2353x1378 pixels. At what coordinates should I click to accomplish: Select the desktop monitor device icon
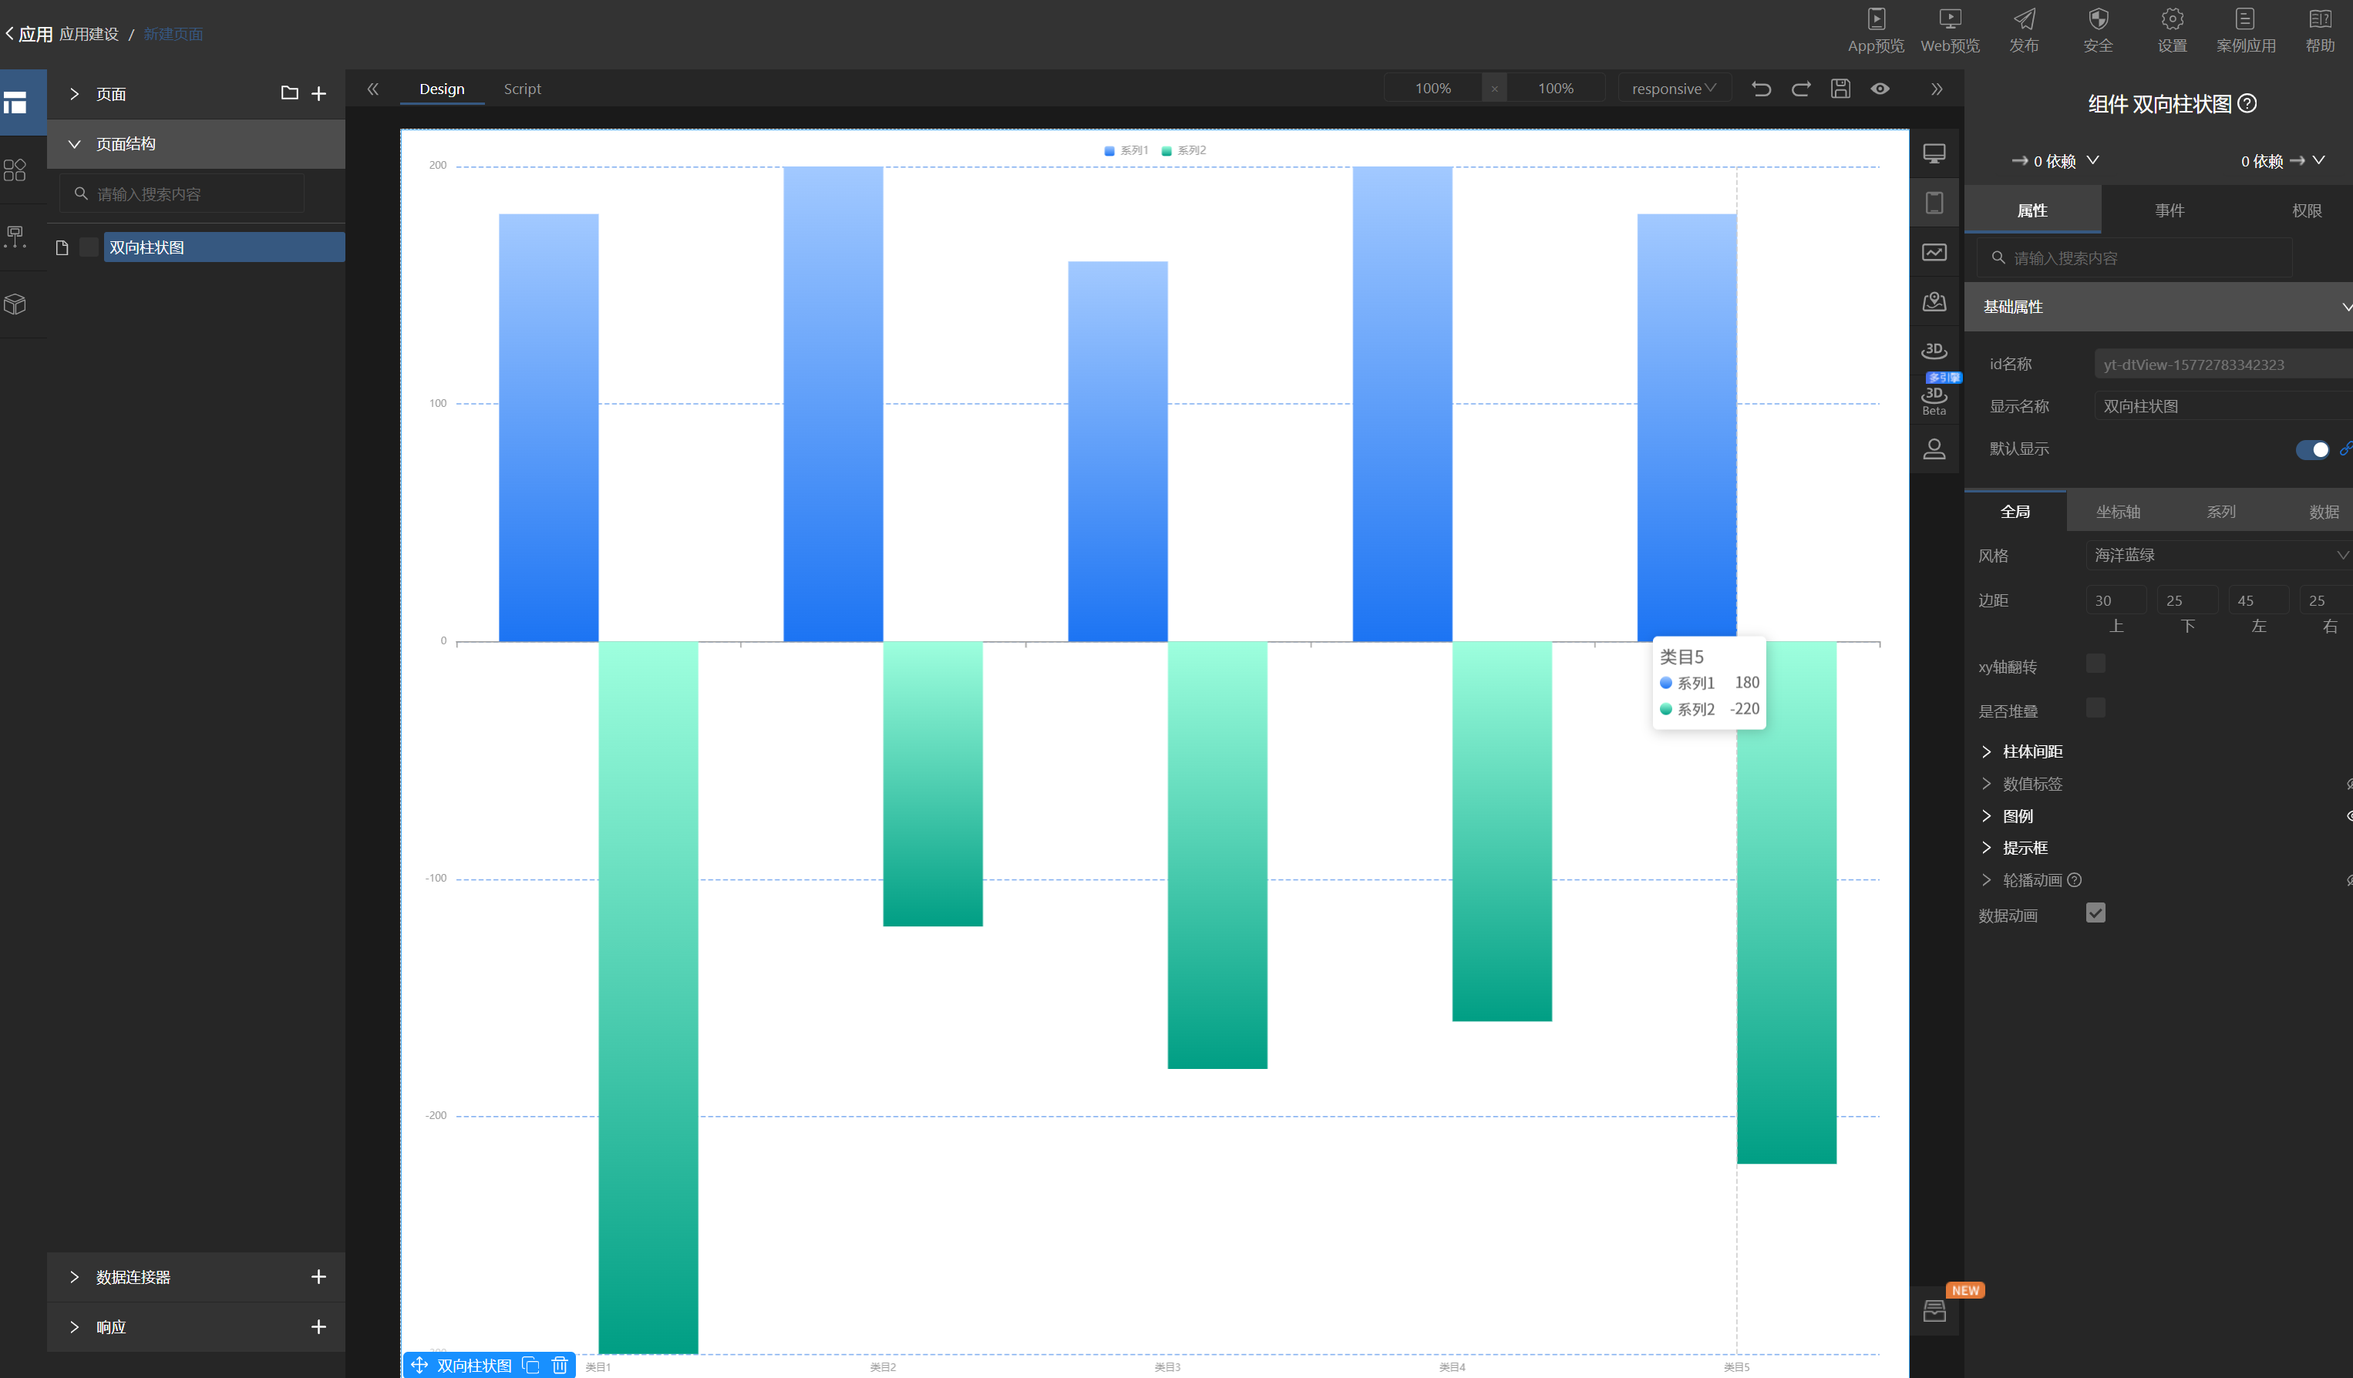(1934, 153)
